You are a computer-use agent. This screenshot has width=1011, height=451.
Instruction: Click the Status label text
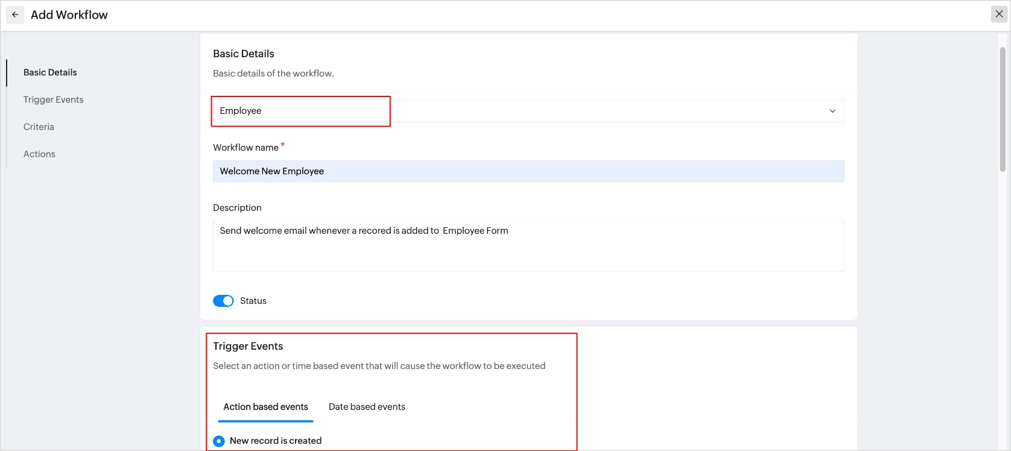click(253, 301)
